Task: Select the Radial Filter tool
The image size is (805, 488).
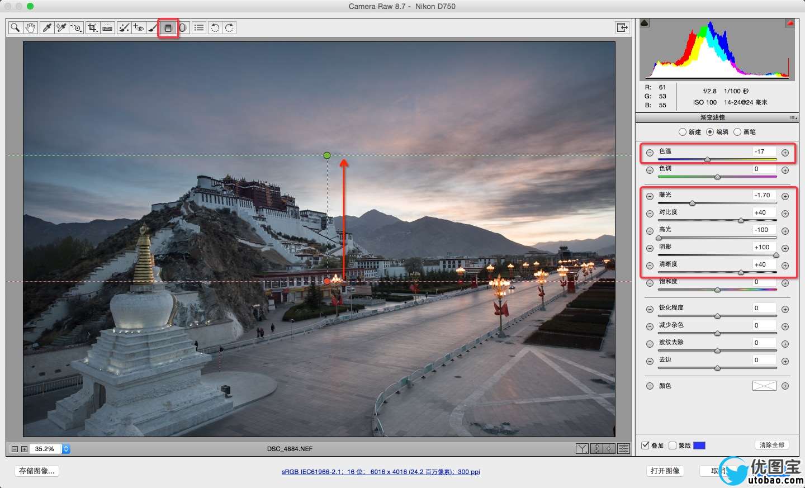Action: coord(183,27)
